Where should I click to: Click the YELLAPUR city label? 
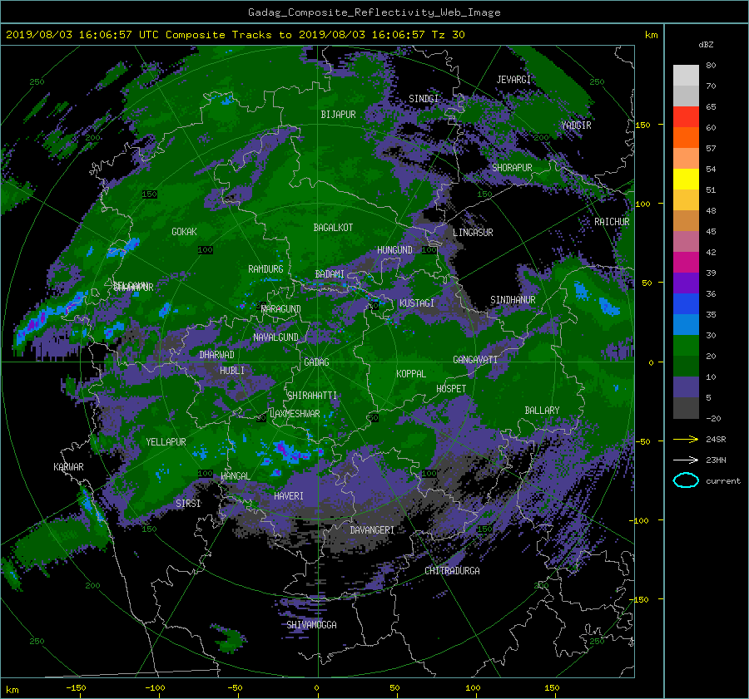(x=166, y=442)
